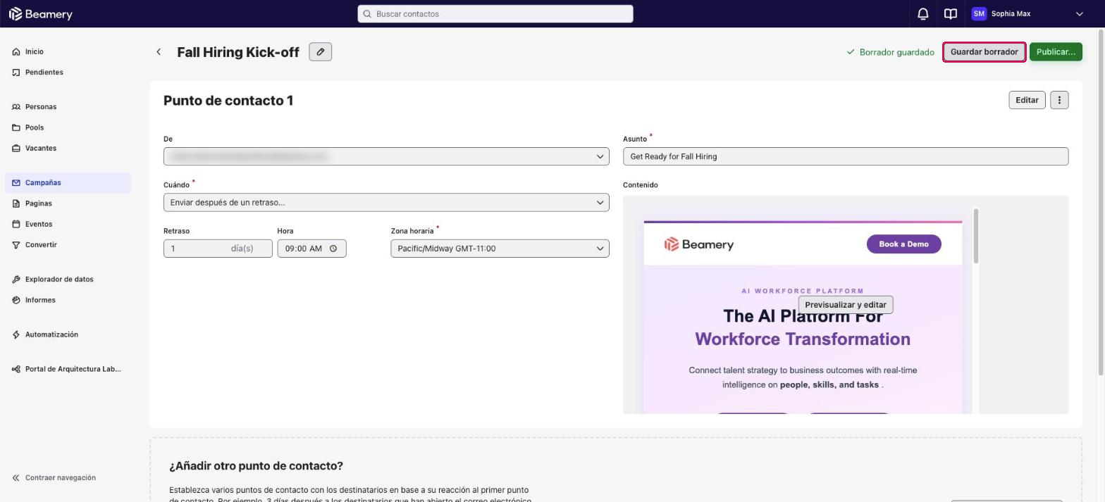Screen dimensions: 1105x502
Task: Click the pencil icon to rename campaign
Action: 321,52
